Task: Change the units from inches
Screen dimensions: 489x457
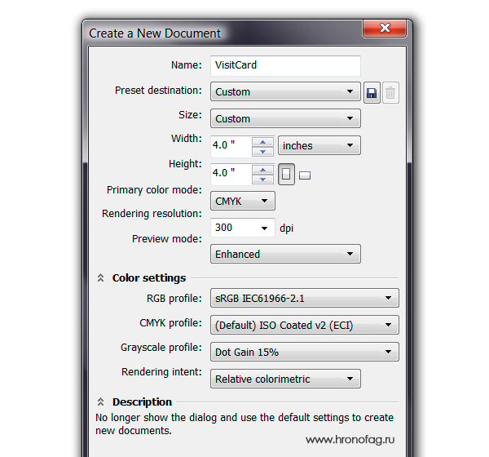Action: pyautogui.click(x=319, y=146)
